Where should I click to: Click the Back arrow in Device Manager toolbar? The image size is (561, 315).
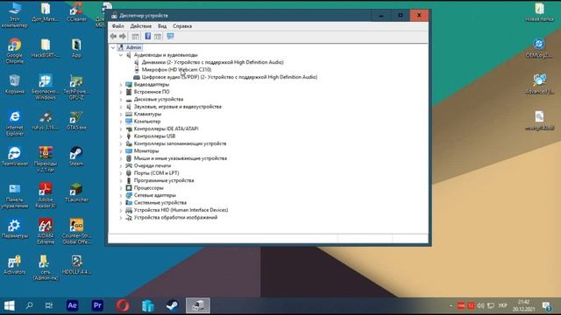pos(113,36)
